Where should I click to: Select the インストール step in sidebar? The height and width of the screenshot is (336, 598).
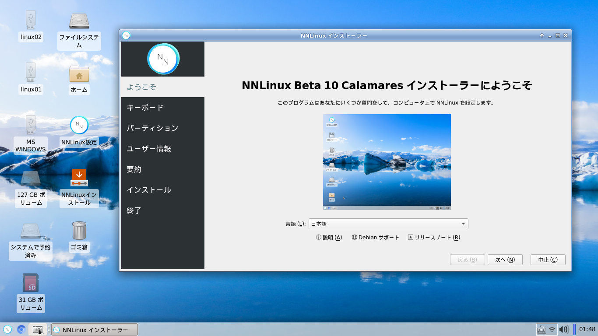163,190
